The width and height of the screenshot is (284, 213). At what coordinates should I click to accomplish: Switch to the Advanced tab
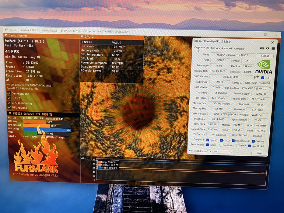(x=226, y=48)
